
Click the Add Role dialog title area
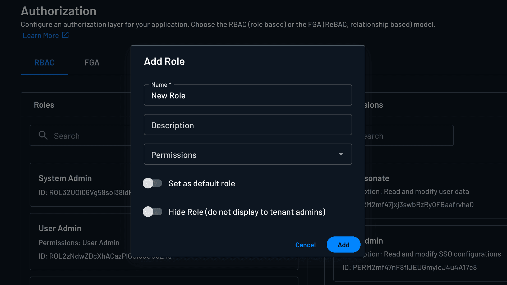tap(164, 61)
